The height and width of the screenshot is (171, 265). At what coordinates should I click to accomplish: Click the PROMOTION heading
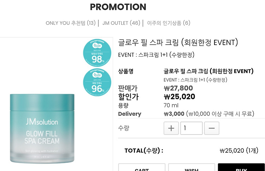pyautogui.click(x=118, y=7)
